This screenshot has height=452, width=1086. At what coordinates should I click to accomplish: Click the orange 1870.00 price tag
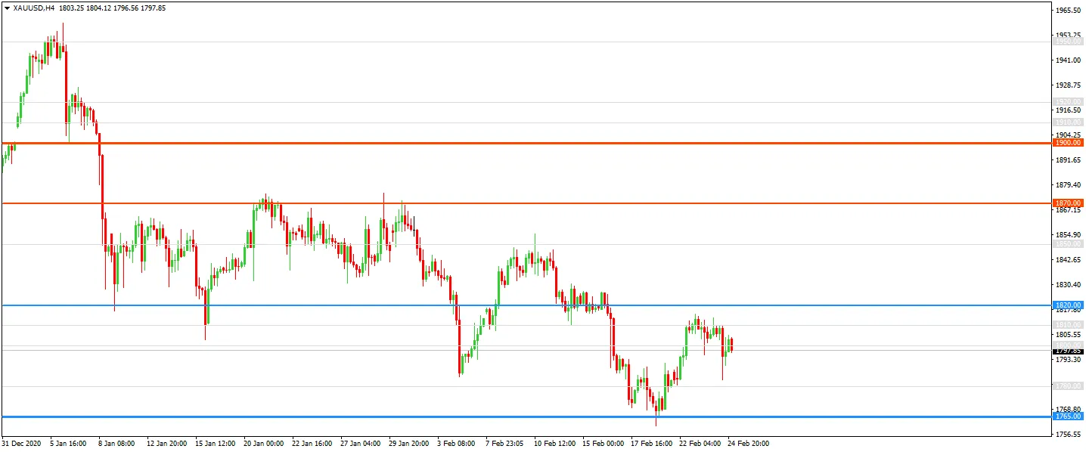click(x=1069, y=203)
